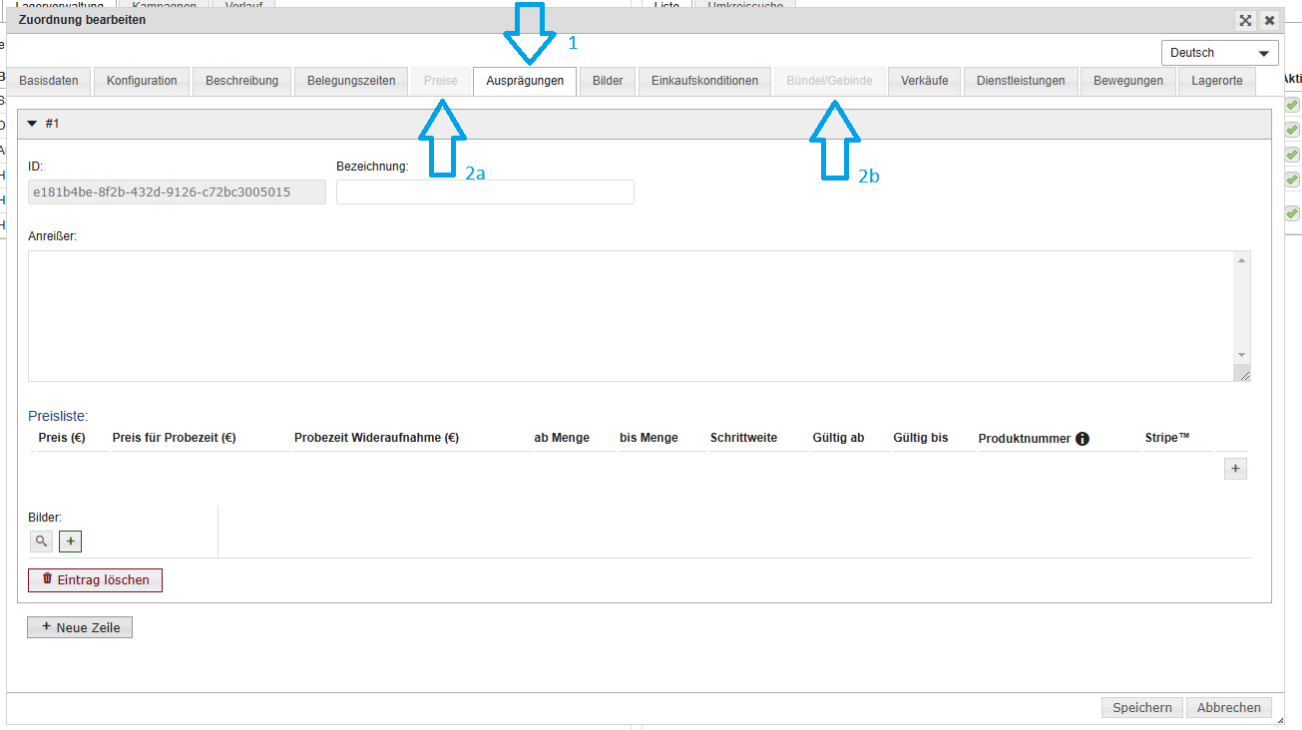1302x730 pixels.
Task: Maximize the dialog with the expand icon
Action: (x=1245, y=20)
